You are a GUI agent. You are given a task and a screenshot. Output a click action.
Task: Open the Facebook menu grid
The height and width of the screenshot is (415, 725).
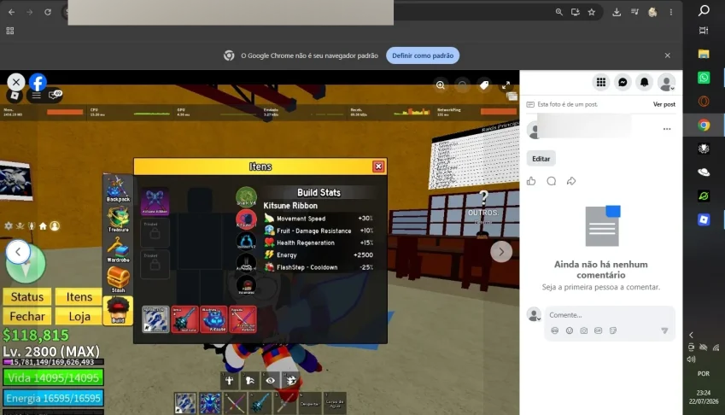[600, 82]
